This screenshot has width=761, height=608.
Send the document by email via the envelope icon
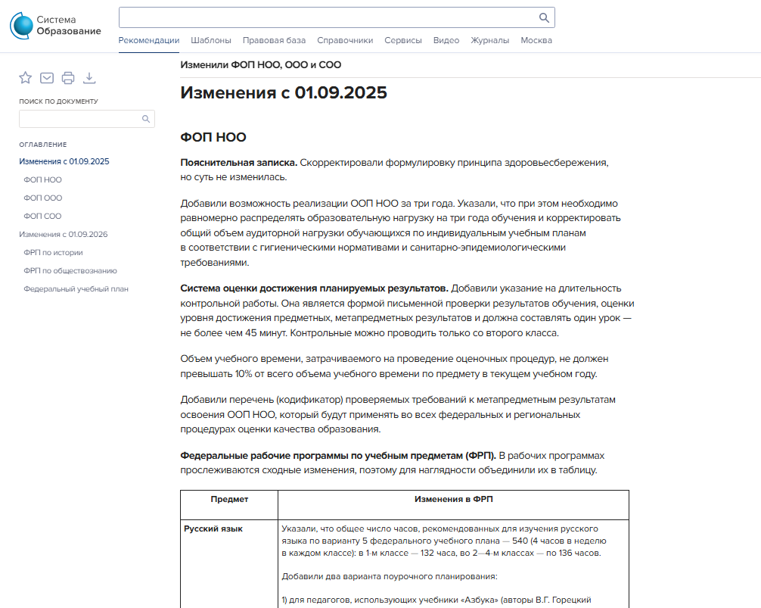tap(47, 78)
